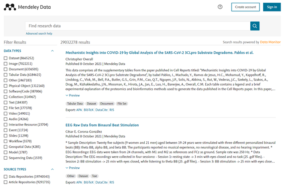This screenshot has width=287, height=186.
Task: Check the Geospatial Data (4285) filter
Action: [6, 147]
